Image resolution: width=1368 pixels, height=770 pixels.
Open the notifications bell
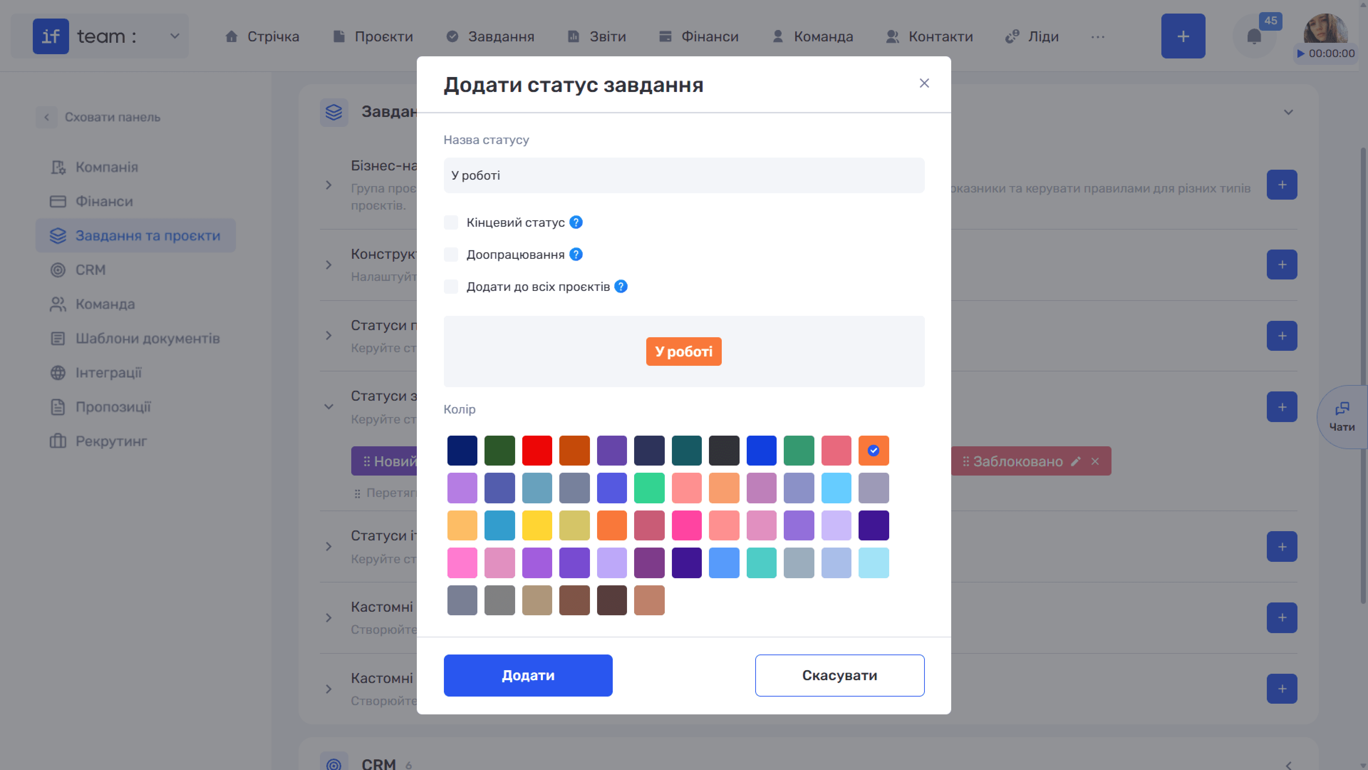coord(1254,36)
